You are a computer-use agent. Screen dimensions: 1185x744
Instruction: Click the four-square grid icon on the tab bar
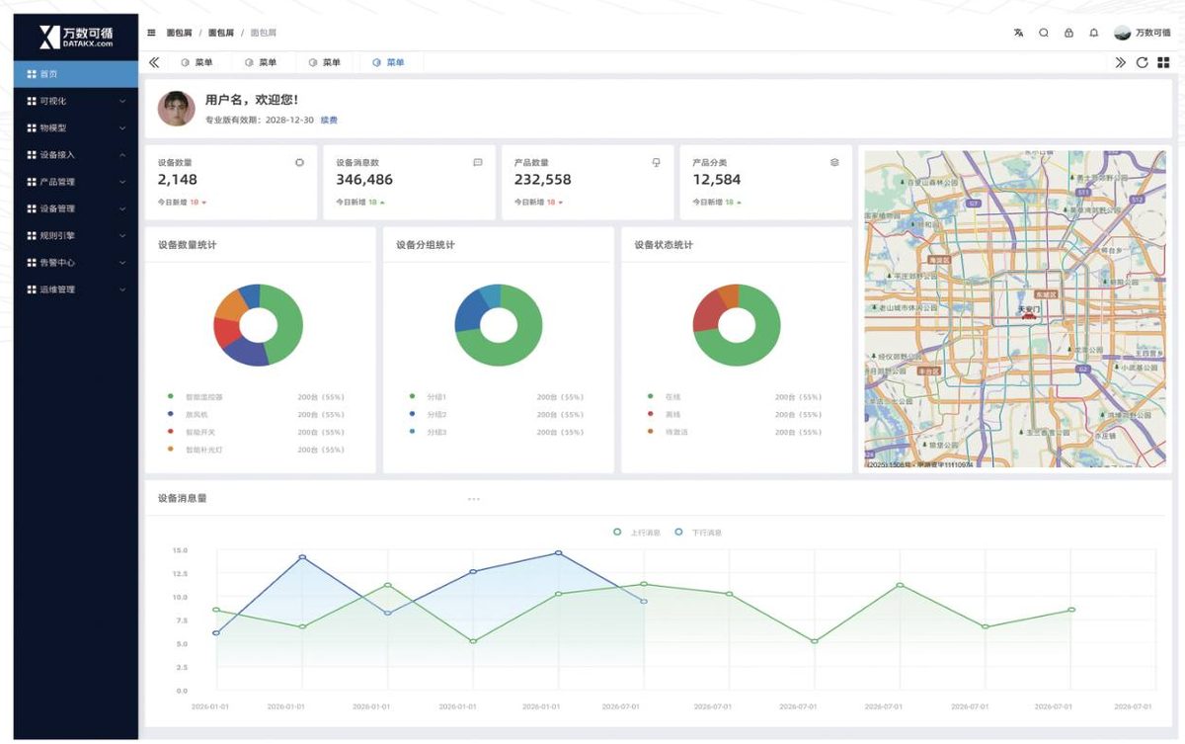pyautogui.click(x=1163, y=62)
